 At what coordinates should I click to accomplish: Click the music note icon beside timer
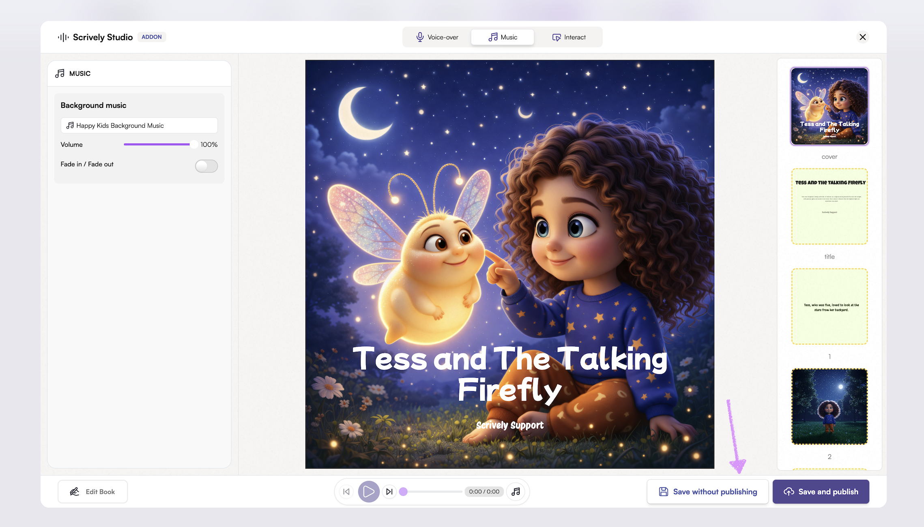click(516, 492)
